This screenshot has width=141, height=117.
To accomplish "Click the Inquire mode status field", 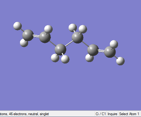I will 112,114.
